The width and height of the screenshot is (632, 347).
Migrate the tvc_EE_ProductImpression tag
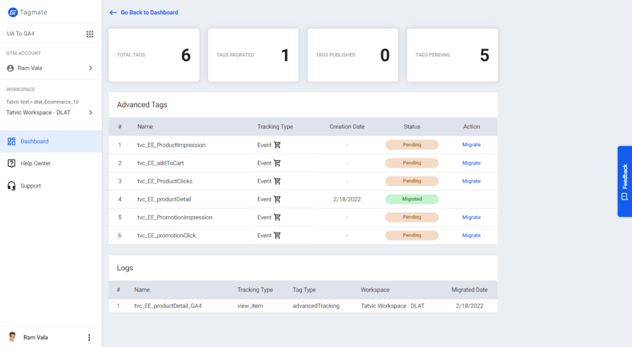[x=471, y=144]
